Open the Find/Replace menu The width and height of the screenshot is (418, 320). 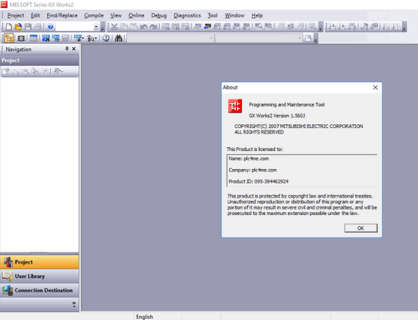pos(62,16)
